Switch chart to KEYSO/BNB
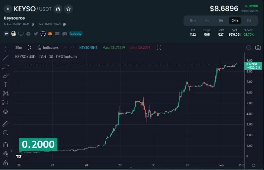Image resolution: width=264 pixels, height=170 pixels. 88,48
